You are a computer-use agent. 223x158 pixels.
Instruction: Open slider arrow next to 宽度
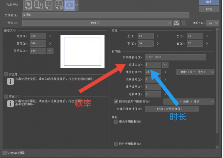point(50,36)
